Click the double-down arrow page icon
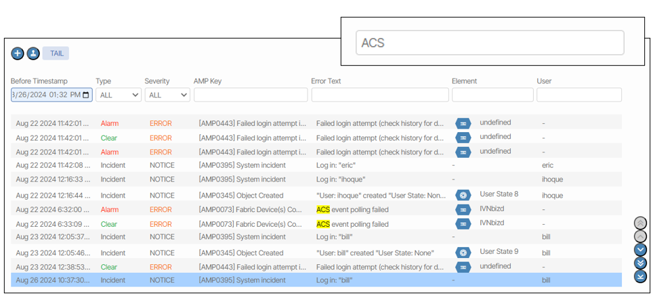The width and height of the screenshot is (653, 300). coord(640,263)
